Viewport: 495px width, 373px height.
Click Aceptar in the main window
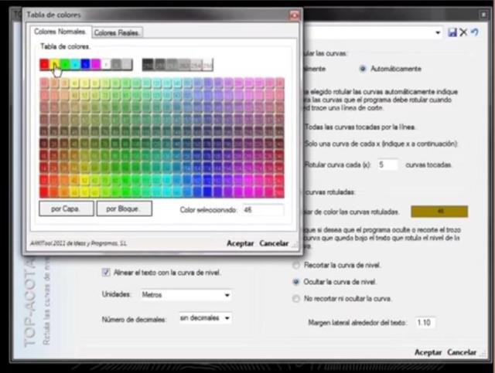point(428,352)
